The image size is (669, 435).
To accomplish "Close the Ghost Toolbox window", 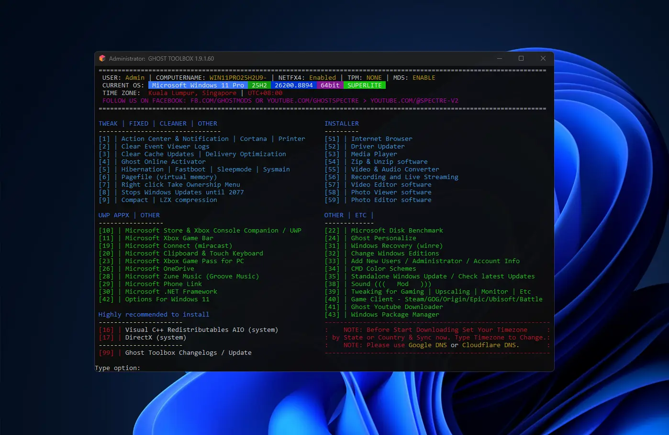I will 543,58.
